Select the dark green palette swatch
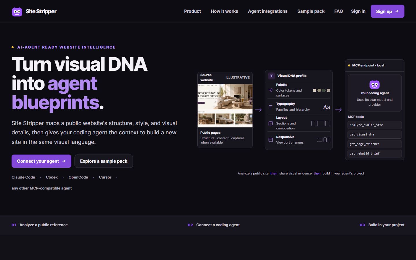Image resolution: width=416 pixels, height=260 pixels. pos(324,90)
